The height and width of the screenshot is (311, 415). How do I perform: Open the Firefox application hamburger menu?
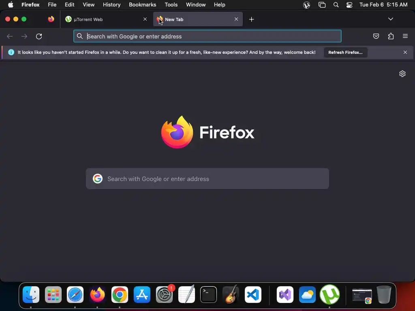[x=405, y=36]
